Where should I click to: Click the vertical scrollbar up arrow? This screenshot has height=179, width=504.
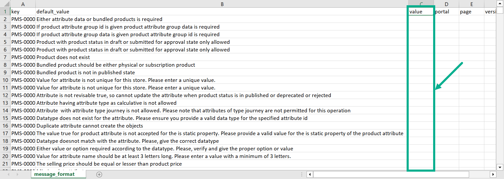coord(500,3)
